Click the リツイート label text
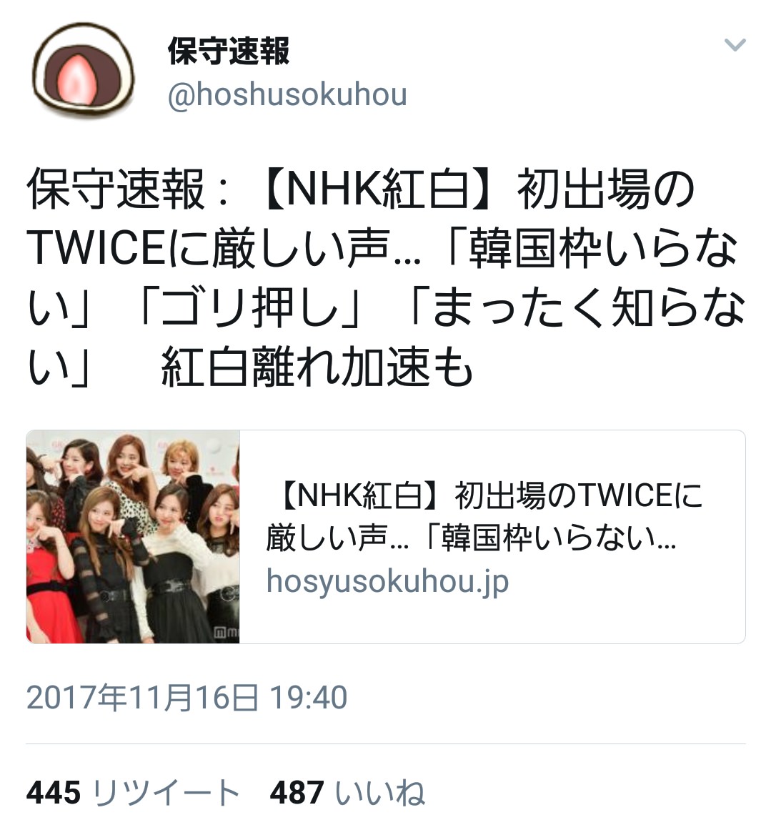 point(166,793)
